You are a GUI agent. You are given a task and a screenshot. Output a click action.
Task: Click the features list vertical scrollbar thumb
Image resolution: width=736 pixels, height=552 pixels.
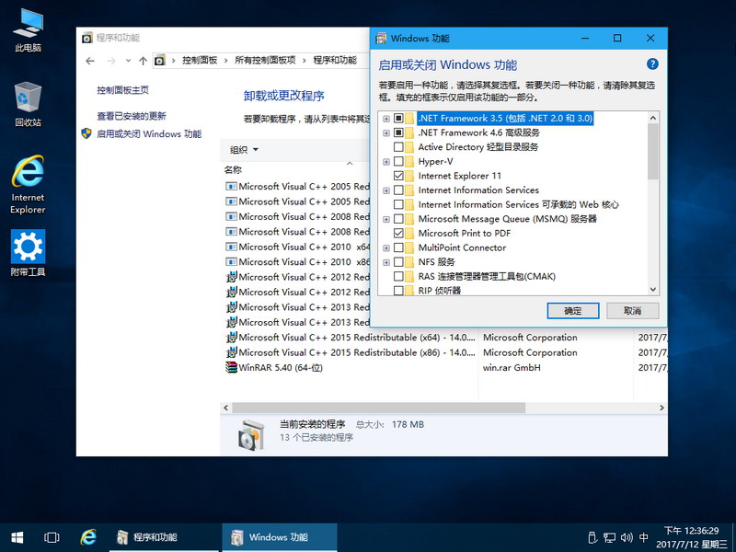(652, 151)
